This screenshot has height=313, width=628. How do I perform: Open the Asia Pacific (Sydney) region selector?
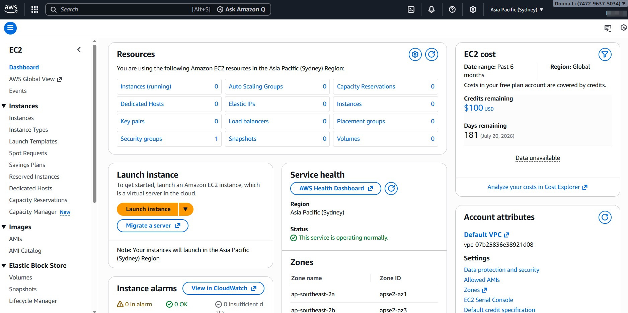click(x=517, y=9)
